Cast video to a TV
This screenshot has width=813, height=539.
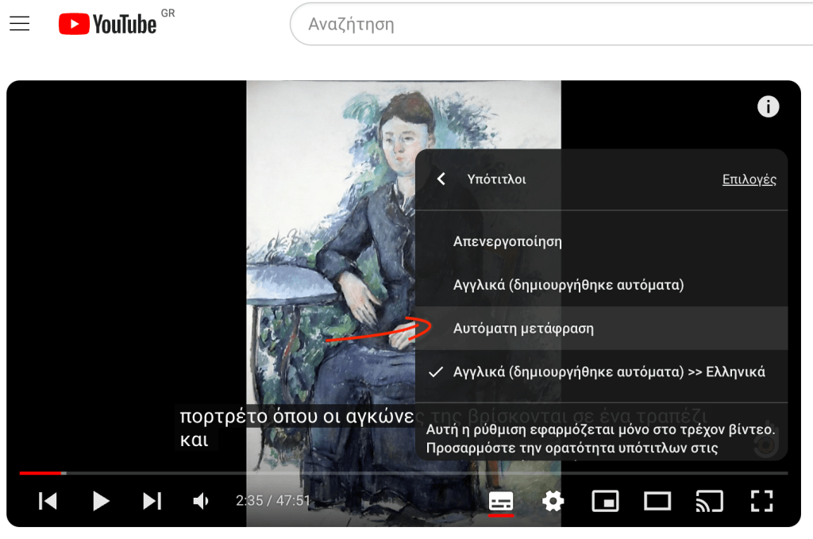(709, 501)
